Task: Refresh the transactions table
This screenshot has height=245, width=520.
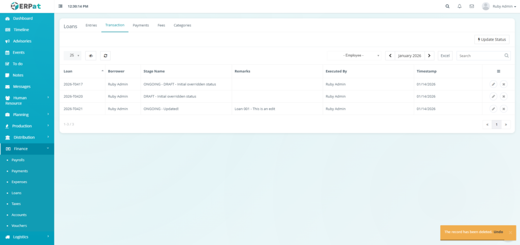Action: (x=106, y=56)
